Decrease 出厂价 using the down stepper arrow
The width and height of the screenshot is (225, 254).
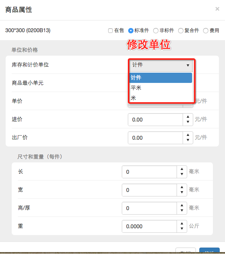pyautogui.click(x=188, y=140)
